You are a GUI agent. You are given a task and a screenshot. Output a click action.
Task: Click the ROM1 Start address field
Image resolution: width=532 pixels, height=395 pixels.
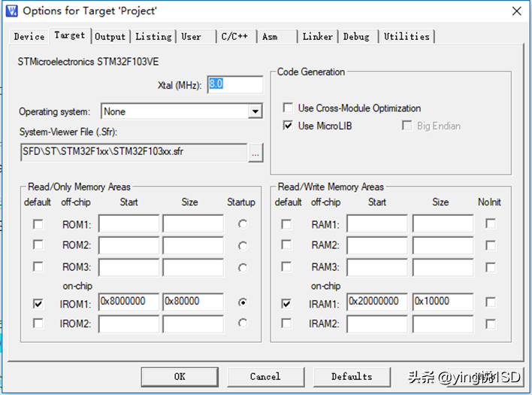pyautogui.click(x=128, y=223)
